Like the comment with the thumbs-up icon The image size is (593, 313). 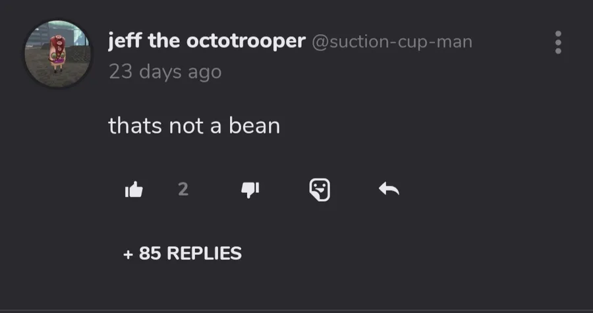[134, 190]
